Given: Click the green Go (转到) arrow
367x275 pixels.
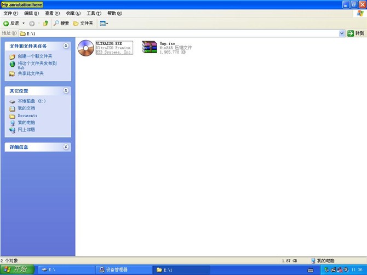Looking at the screenshot, I should [351, 33].
